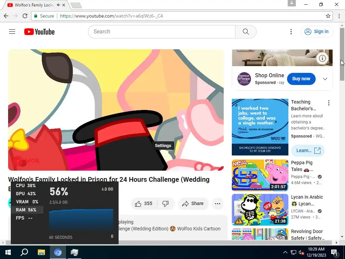The width and height of the screenshot is (345, 259).
Task: Click the Peppa Pig channel name
Action: pyautogui.click(x=303, y=177)
